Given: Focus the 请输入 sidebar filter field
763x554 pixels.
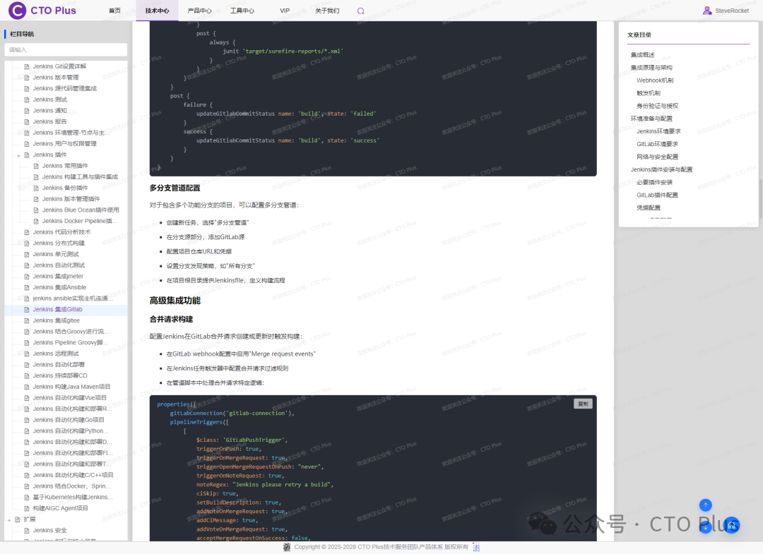Looking at the screenshot, I should [66, 49].
